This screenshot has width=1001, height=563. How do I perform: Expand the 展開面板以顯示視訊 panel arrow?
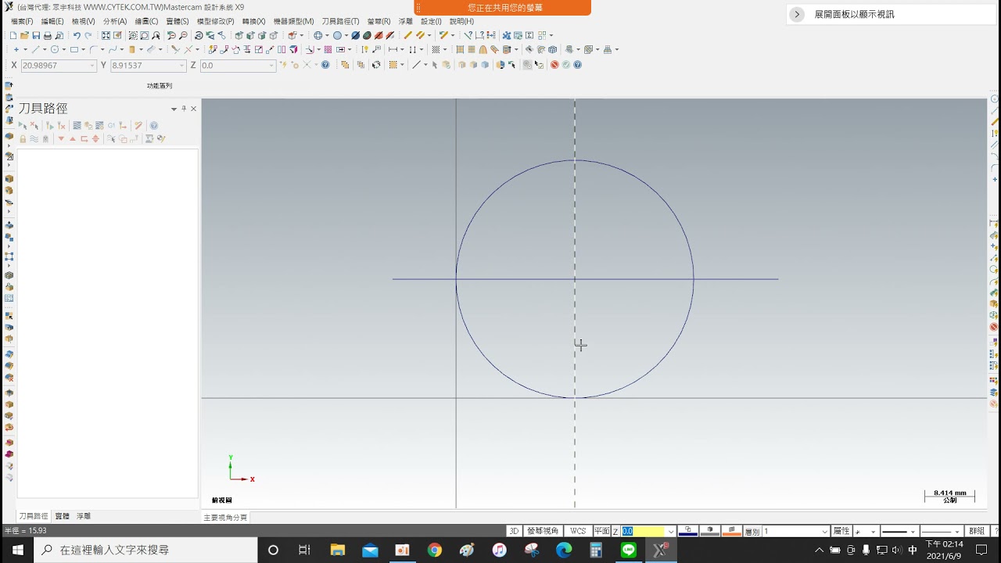797,14
